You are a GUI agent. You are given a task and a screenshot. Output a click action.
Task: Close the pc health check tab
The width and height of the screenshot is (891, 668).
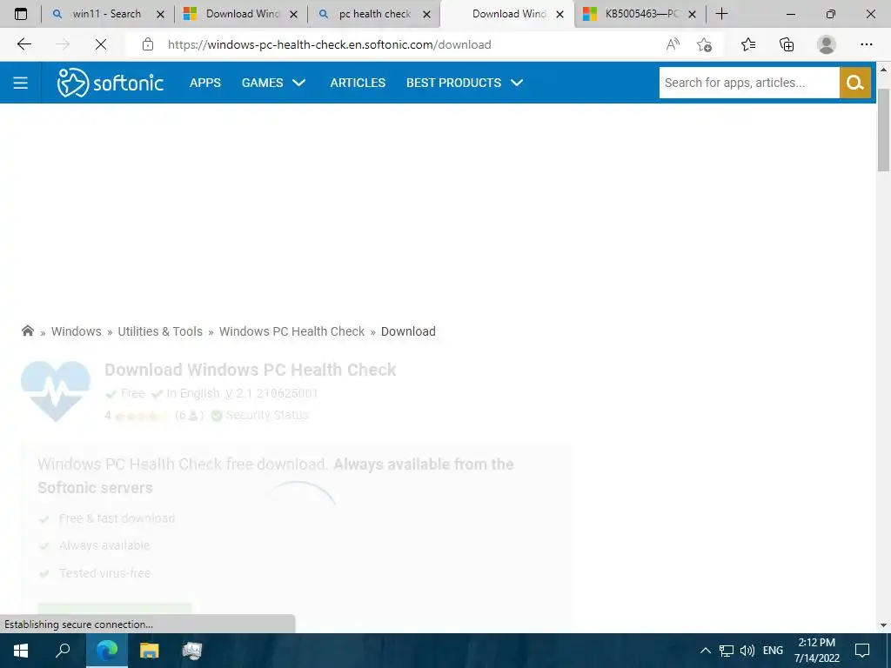(x=426, y=14)
